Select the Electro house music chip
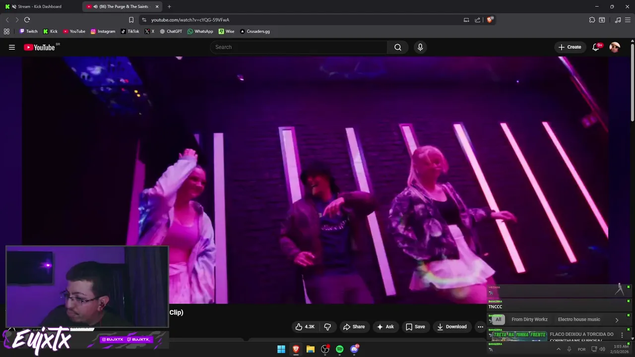 pos(579,319)
